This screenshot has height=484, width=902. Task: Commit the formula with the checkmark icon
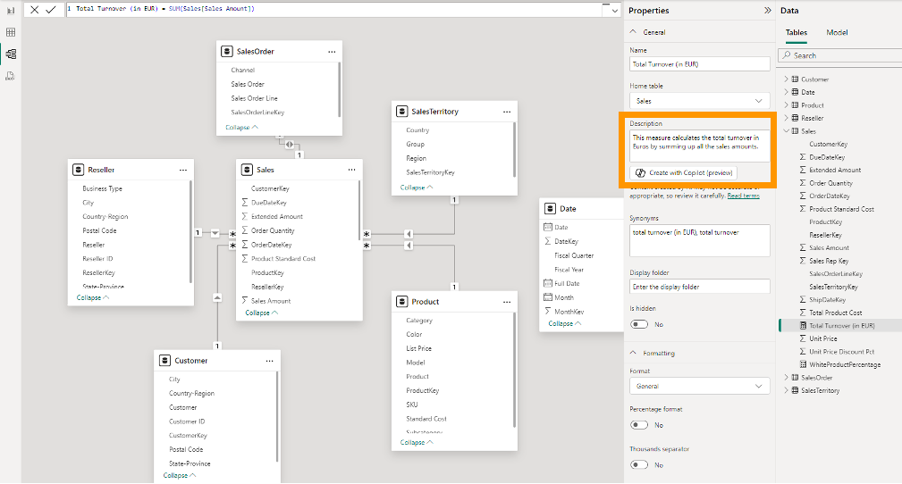point(51,9)
